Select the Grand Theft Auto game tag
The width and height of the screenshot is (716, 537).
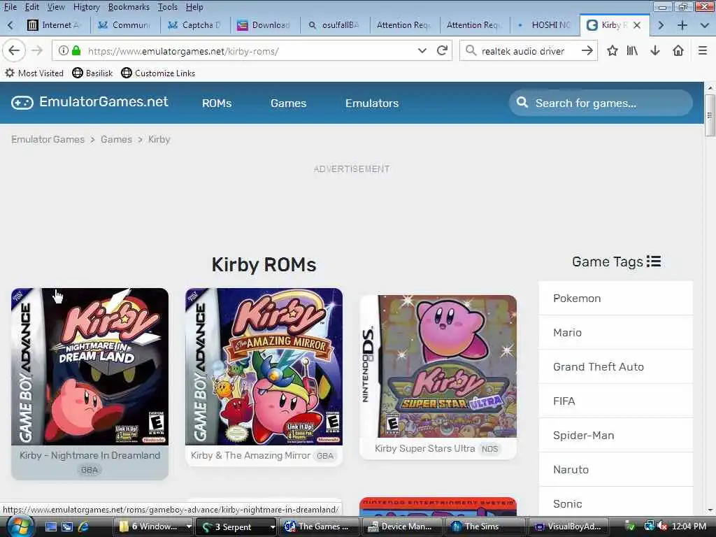pos(615,366)
